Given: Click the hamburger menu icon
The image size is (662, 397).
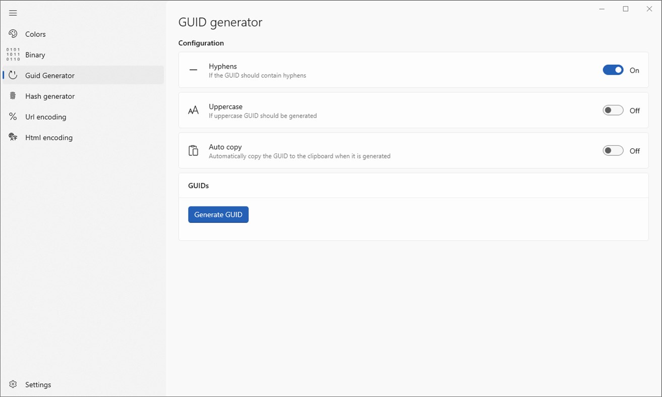Looking at the screenshot, I should [13, 13].
